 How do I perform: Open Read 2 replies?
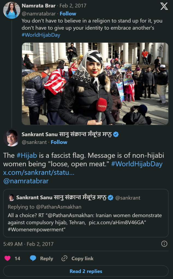point(86,271)
